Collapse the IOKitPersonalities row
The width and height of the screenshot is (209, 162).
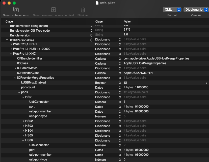pyautogui.click(x=7, y=40)
